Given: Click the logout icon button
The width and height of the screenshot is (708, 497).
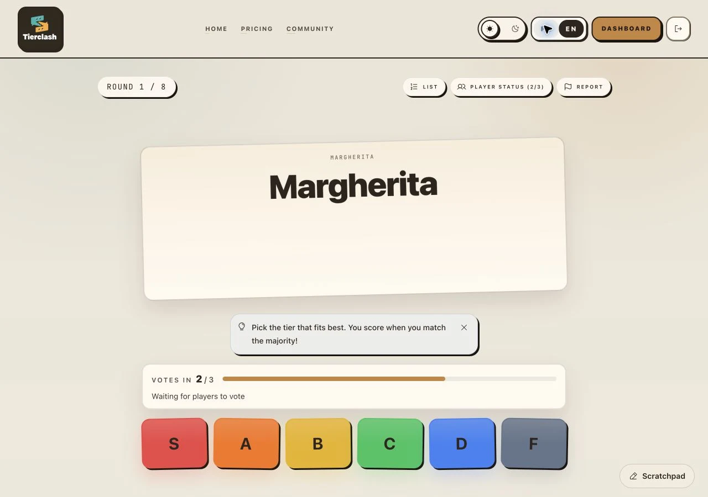Looking at the screenshot, I should pos(678,29).
